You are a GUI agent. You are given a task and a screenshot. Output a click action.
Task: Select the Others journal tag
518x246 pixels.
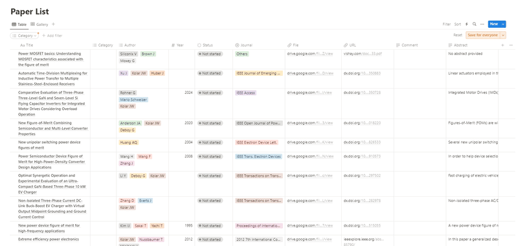coord(242,54)
